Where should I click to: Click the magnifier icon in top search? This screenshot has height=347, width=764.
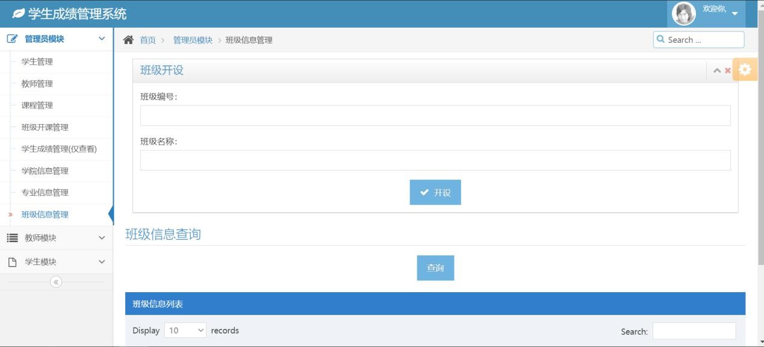(x=660, y=39)
